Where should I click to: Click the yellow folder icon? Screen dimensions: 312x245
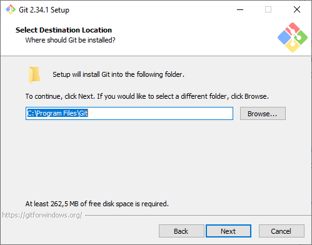(x=34, y=75)
